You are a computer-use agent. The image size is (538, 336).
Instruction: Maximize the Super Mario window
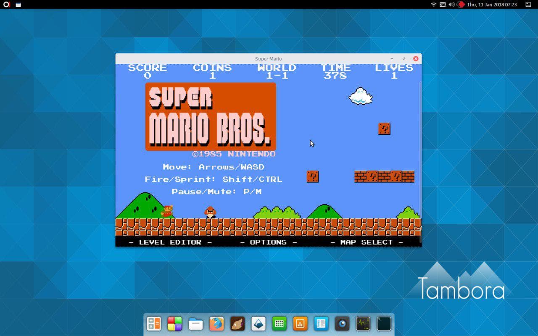403,59
